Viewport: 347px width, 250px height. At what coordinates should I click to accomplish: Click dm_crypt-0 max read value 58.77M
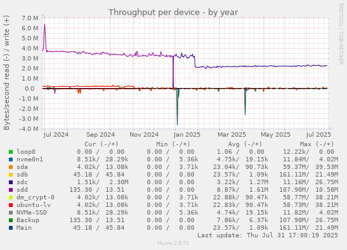(x=296, y=197)
